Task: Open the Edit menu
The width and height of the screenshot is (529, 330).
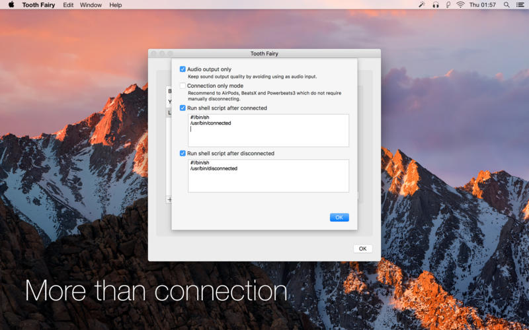Action: (68, 5)
